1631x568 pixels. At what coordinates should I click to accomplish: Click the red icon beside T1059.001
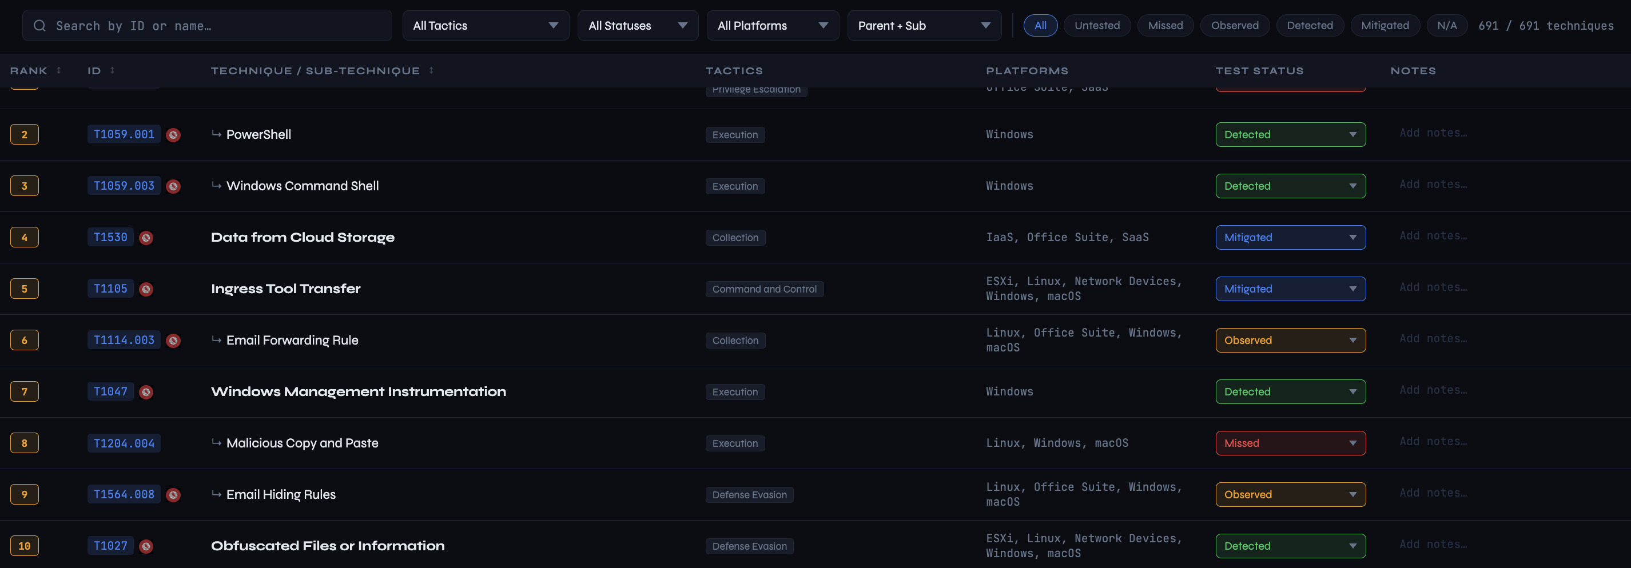pyautogui.click(x=173, y=135)
